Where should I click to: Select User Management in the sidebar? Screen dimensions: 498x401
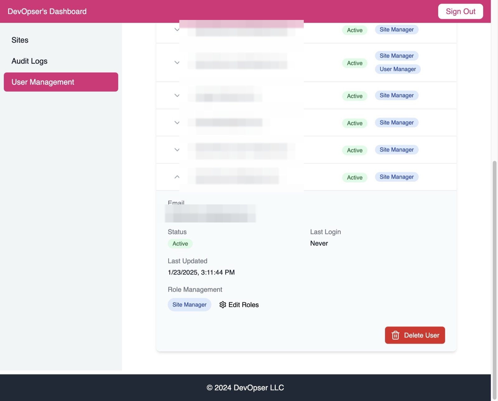coord(61,82)
